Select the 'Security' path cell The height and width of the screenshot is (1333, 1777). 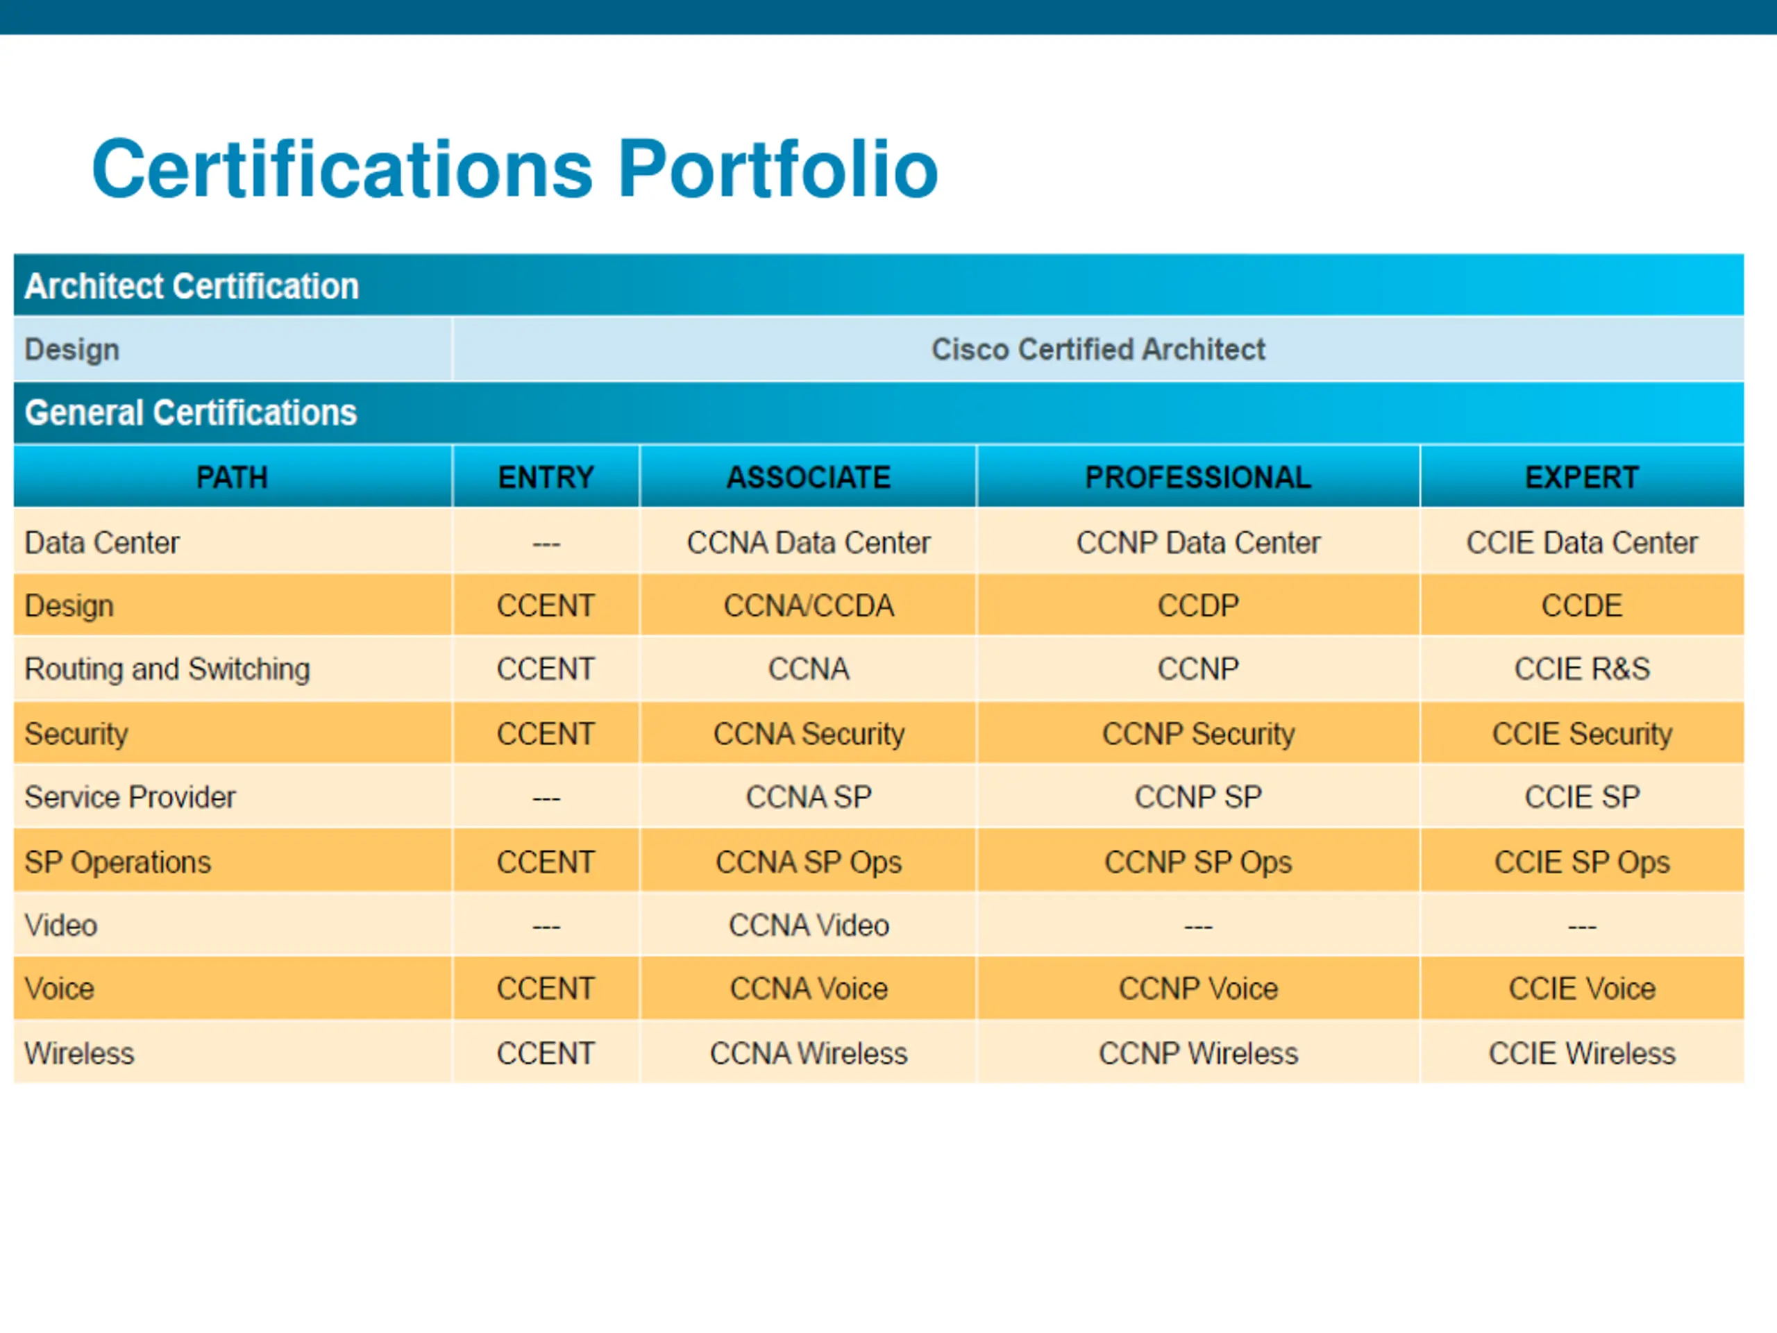pyautogui.click(x=232, y=732)
